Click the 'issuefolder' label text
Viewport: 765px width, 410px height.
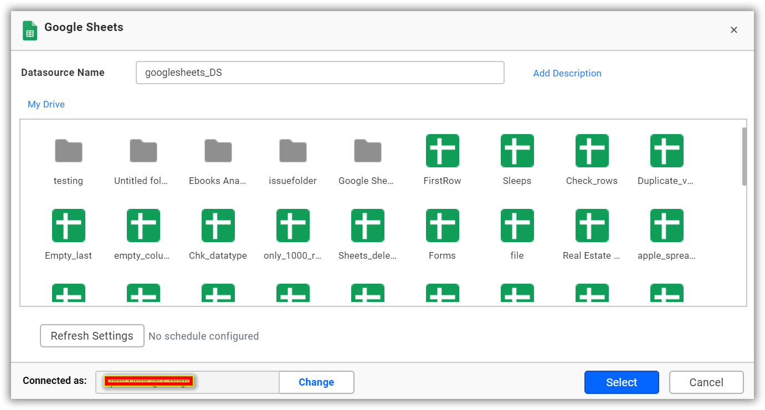click(293, 181)
